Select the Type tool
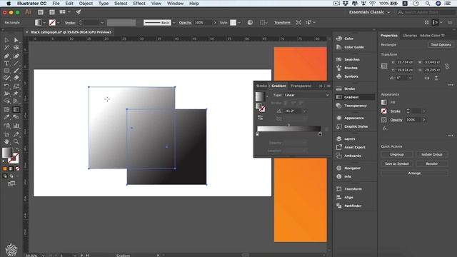The width and height of the screenshot is (457, 257). 6,64
